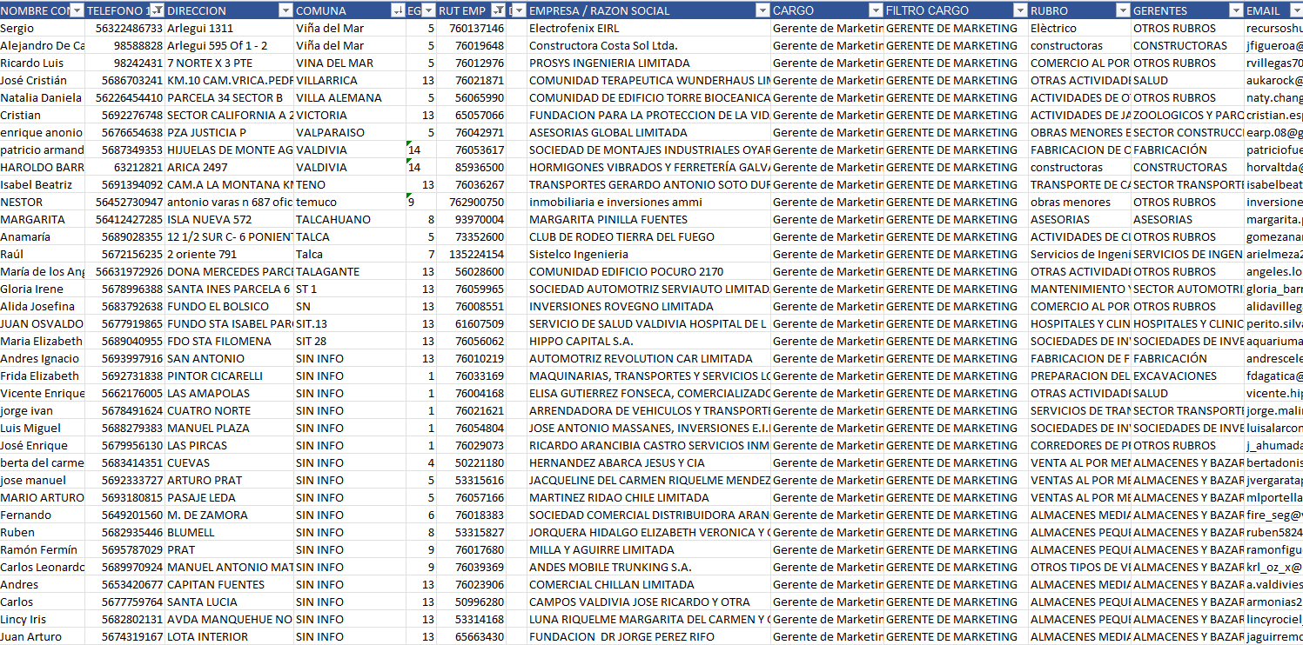1303x645 pixels.
Task: Open the RUT EMP column filter dropdown
Action: pos(498,10)
